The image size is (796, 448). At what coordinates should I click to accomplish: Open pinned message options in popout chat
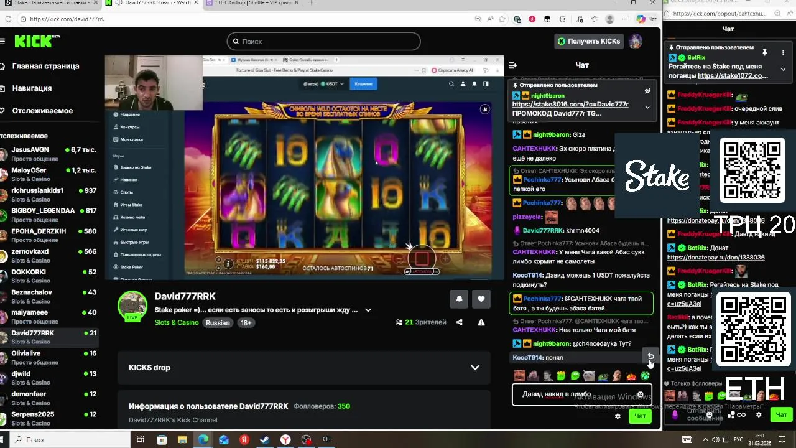[783, 53]
